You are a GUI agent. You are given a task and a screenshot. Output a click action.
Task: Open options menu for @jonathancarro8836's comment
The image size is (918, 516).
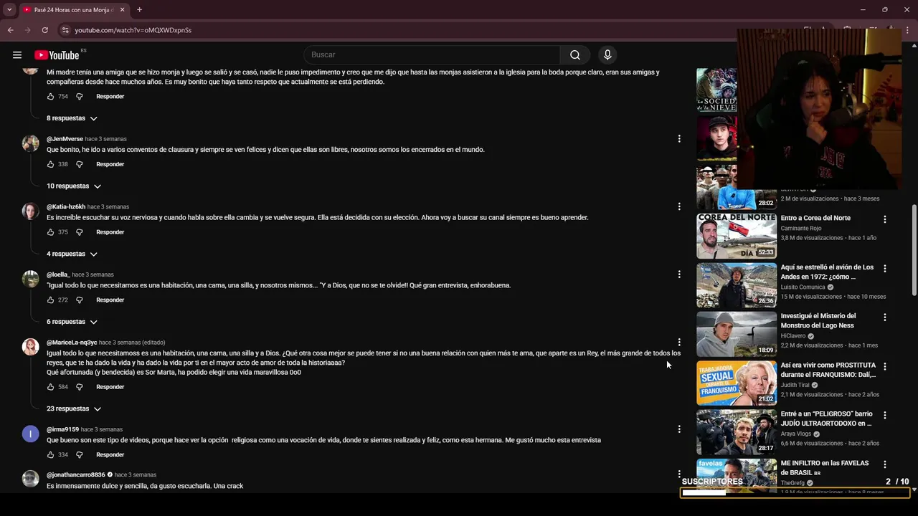(x=679, y=474)
